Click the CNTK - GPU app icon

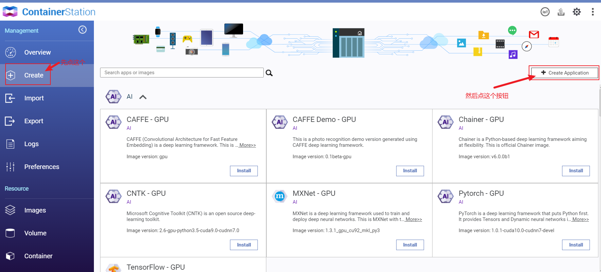pos(114,196)
